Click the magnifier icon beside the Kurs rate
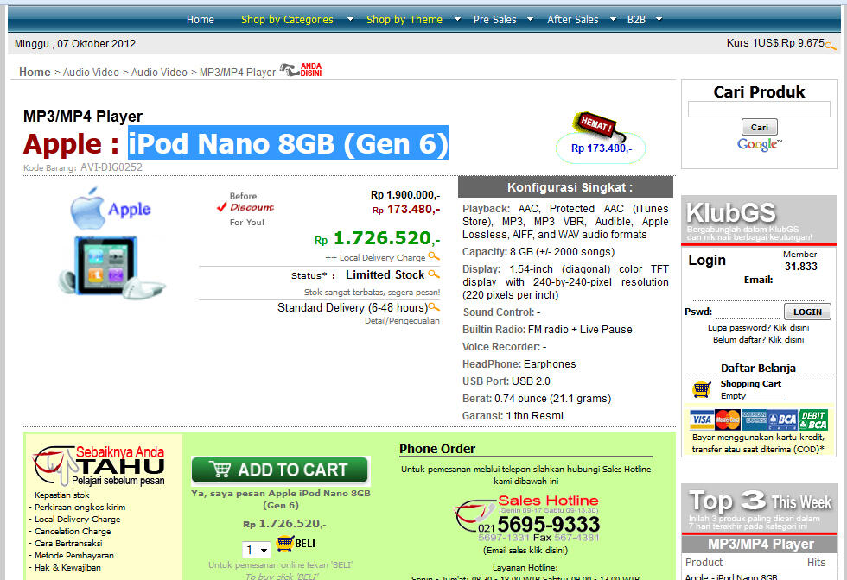 click(831, 47)
